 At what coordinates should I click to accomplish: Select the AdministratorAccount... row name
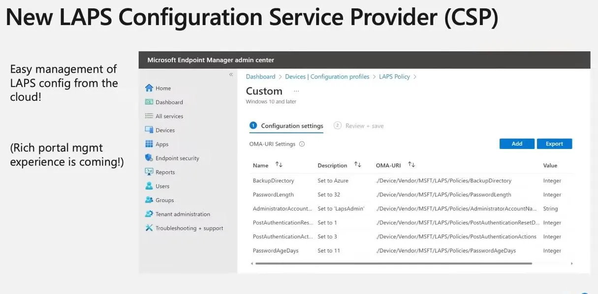coord(283,209)
